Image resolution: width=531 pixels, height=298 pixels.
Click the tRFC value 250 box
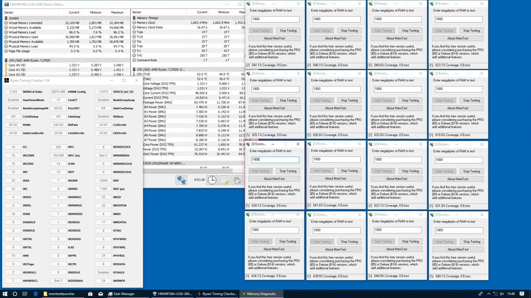click(x=58, y=147)
